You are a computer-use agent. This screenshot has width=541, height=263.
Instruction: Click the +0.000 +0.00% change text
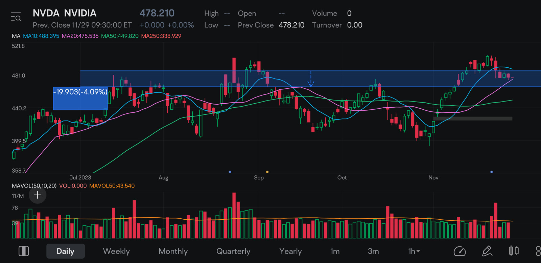coord(167,25)
